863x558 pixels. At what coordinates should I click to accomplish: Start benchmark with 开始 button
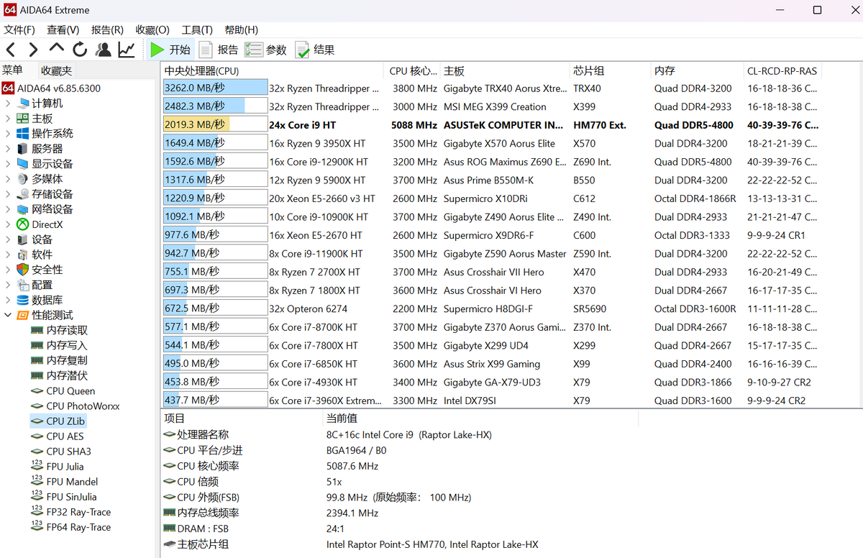tap(170, 50)
